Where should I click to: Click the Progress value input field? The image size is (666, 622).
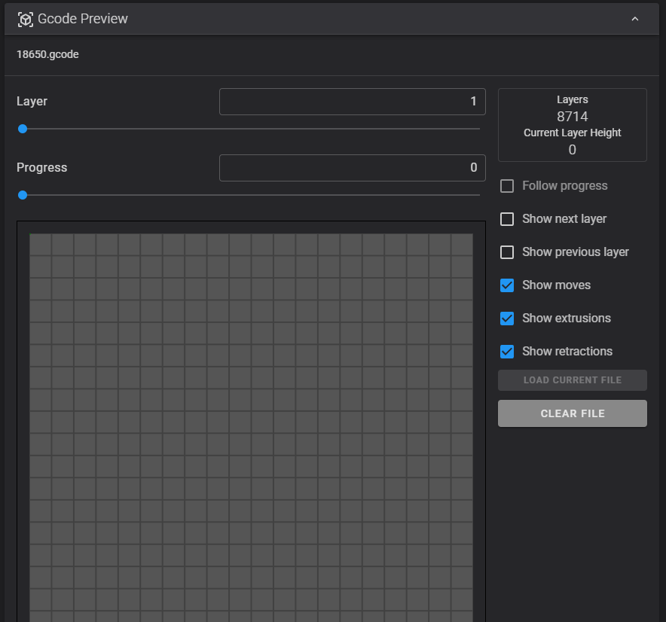352,167
